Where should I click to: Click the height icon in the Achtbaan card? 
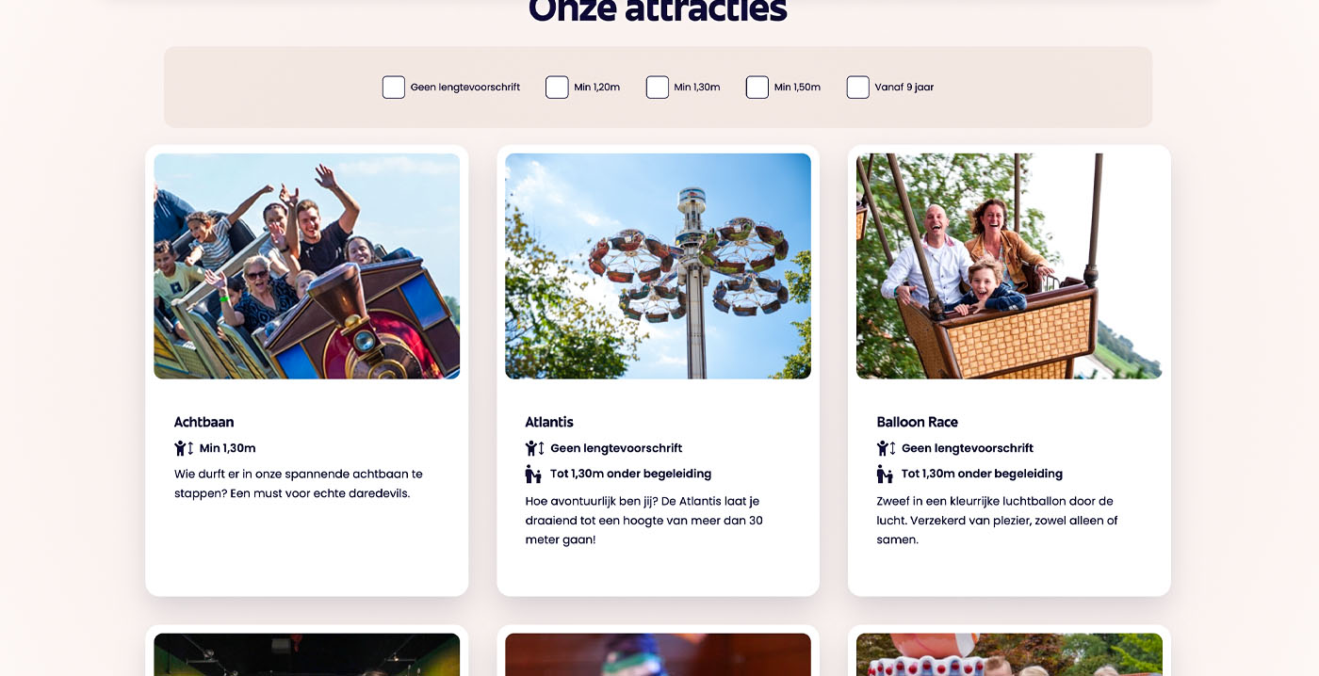[x=184, y=448]
